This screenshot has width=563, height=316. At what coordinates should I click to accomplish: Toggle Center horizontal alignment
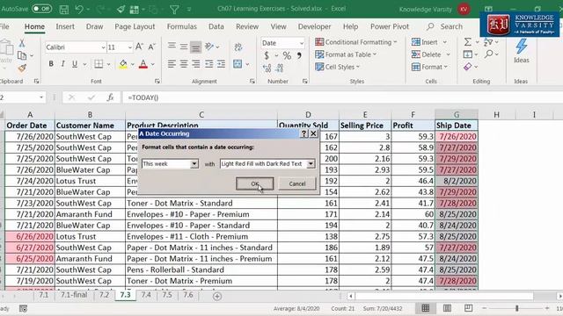pos(184,64)
